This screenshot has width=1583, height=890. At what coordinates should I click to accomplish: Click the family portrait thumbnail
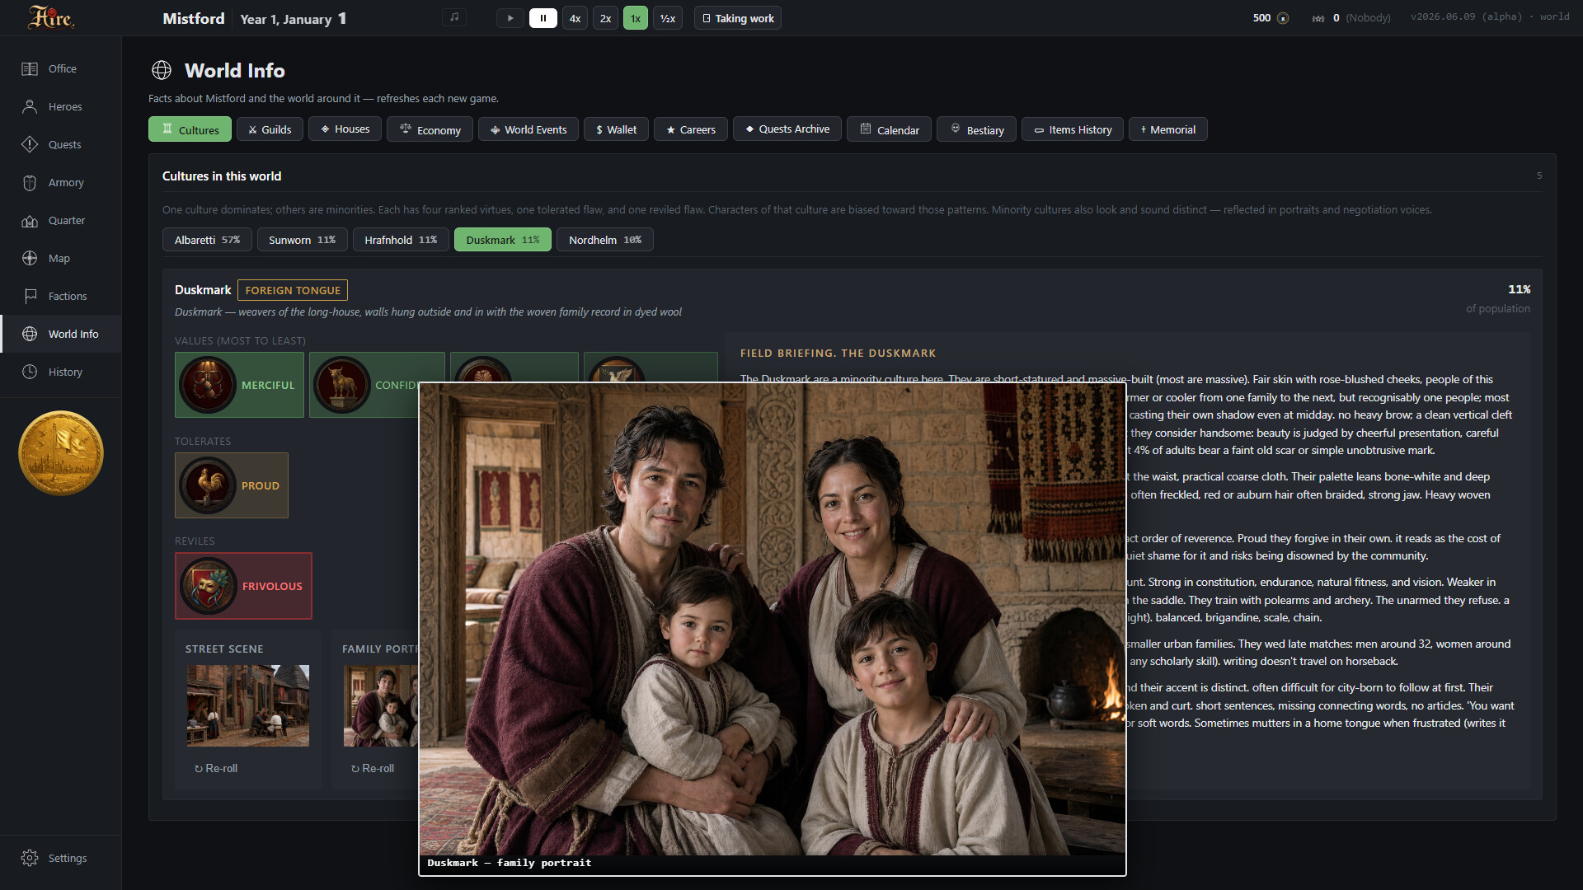tap(381, 705)
